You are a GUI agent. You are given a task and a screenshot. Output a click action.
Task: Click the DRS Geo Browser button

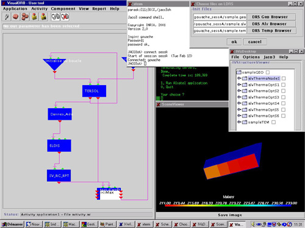point(270,17)
